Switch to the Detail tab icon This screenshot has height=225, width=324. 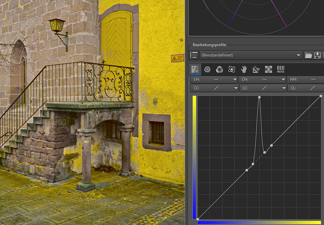pyautogui.click(x=207, y=70)
